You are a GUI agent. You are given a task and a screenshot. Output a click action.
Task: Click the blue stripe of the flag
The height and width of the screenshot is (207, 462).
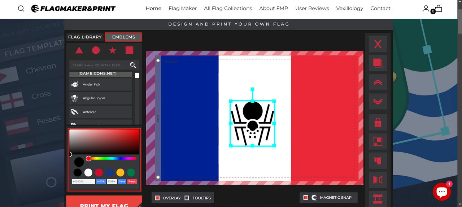pyautogui.click(x=189, y=118)
